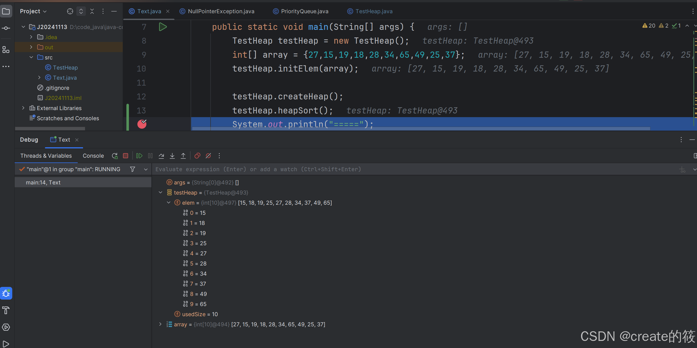
Task: Stop the debug session with red square
Action: click(126, 156)
